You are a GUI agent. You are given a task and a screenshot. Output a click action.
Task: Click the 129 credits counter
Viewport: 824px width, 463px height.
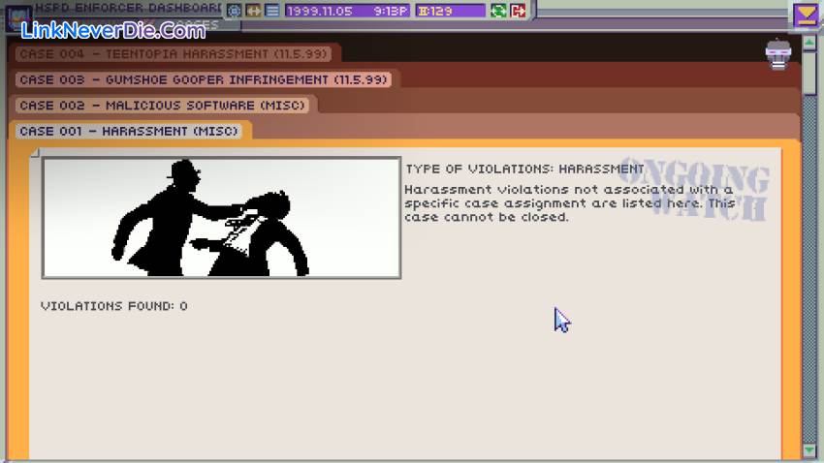[451, 11]
